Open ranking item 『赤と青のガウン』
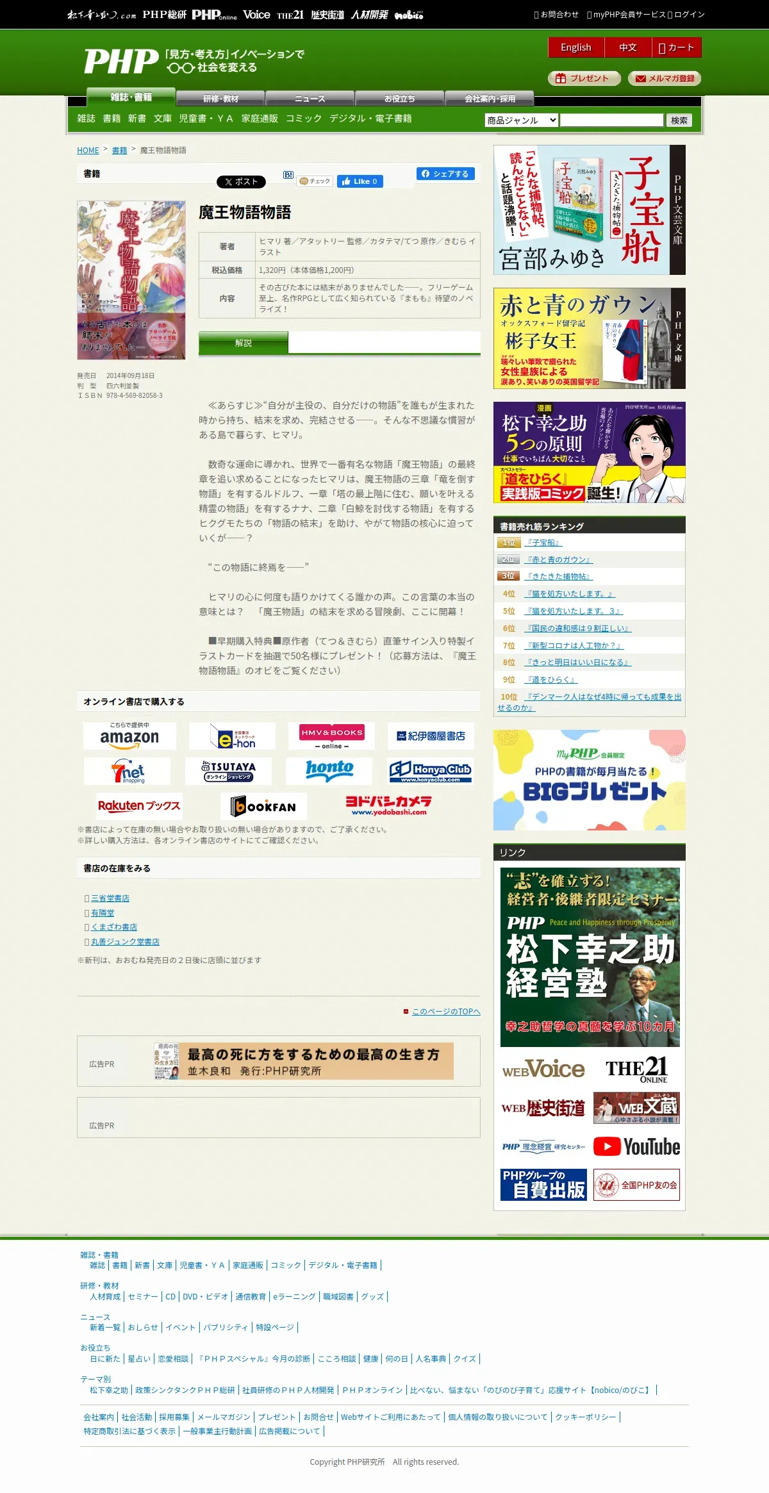The image size is (769, 1493). tap(558, 559)
